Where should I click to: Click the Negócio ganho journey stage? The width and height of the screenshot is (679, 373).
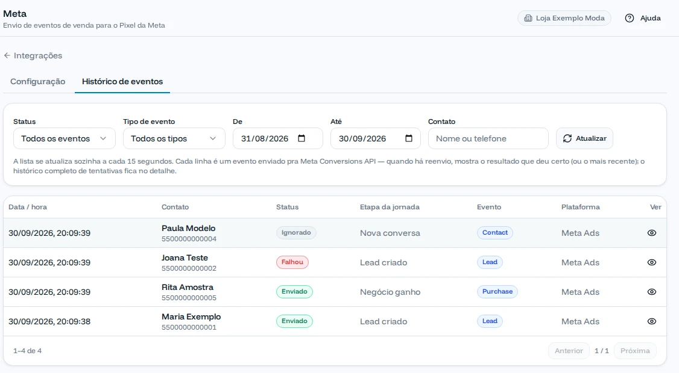coord(390,292)
